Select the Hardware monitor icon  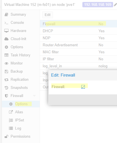(6, 31)
